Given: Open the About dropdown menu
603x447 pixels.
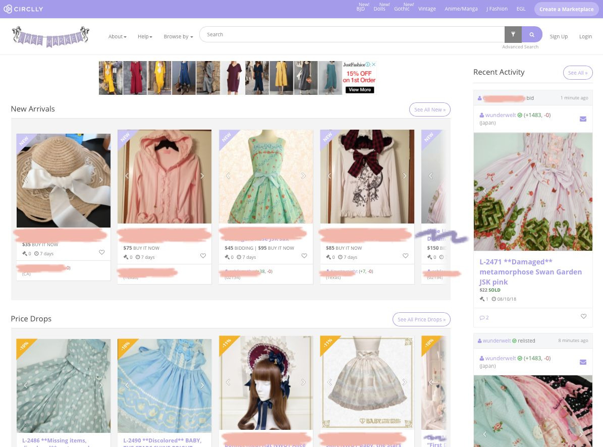Looking at the screenshot, I should (117, 36).
